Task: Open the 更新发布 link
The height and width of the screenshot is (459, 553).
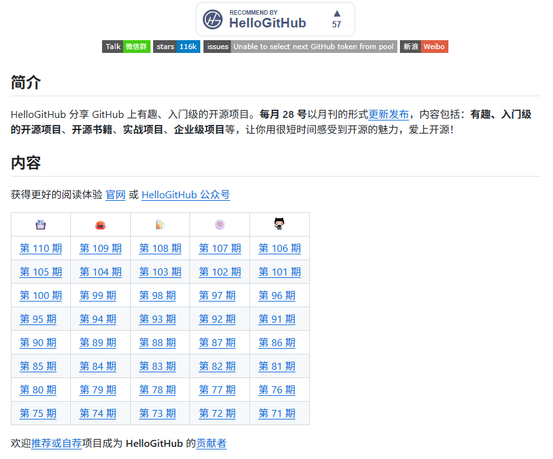Action: (x=388, y=115)
